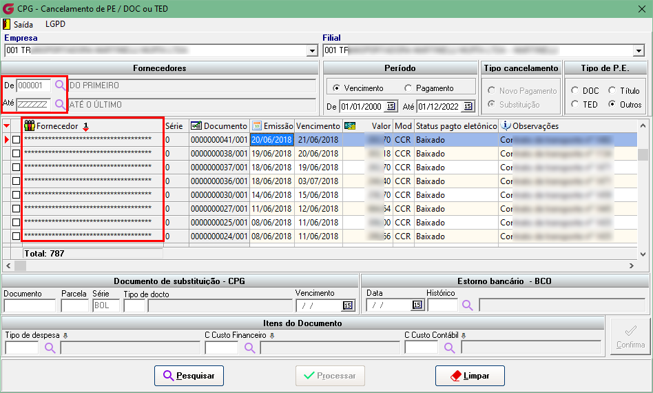Check the row for document 0000000030/001

pos(16,194)
